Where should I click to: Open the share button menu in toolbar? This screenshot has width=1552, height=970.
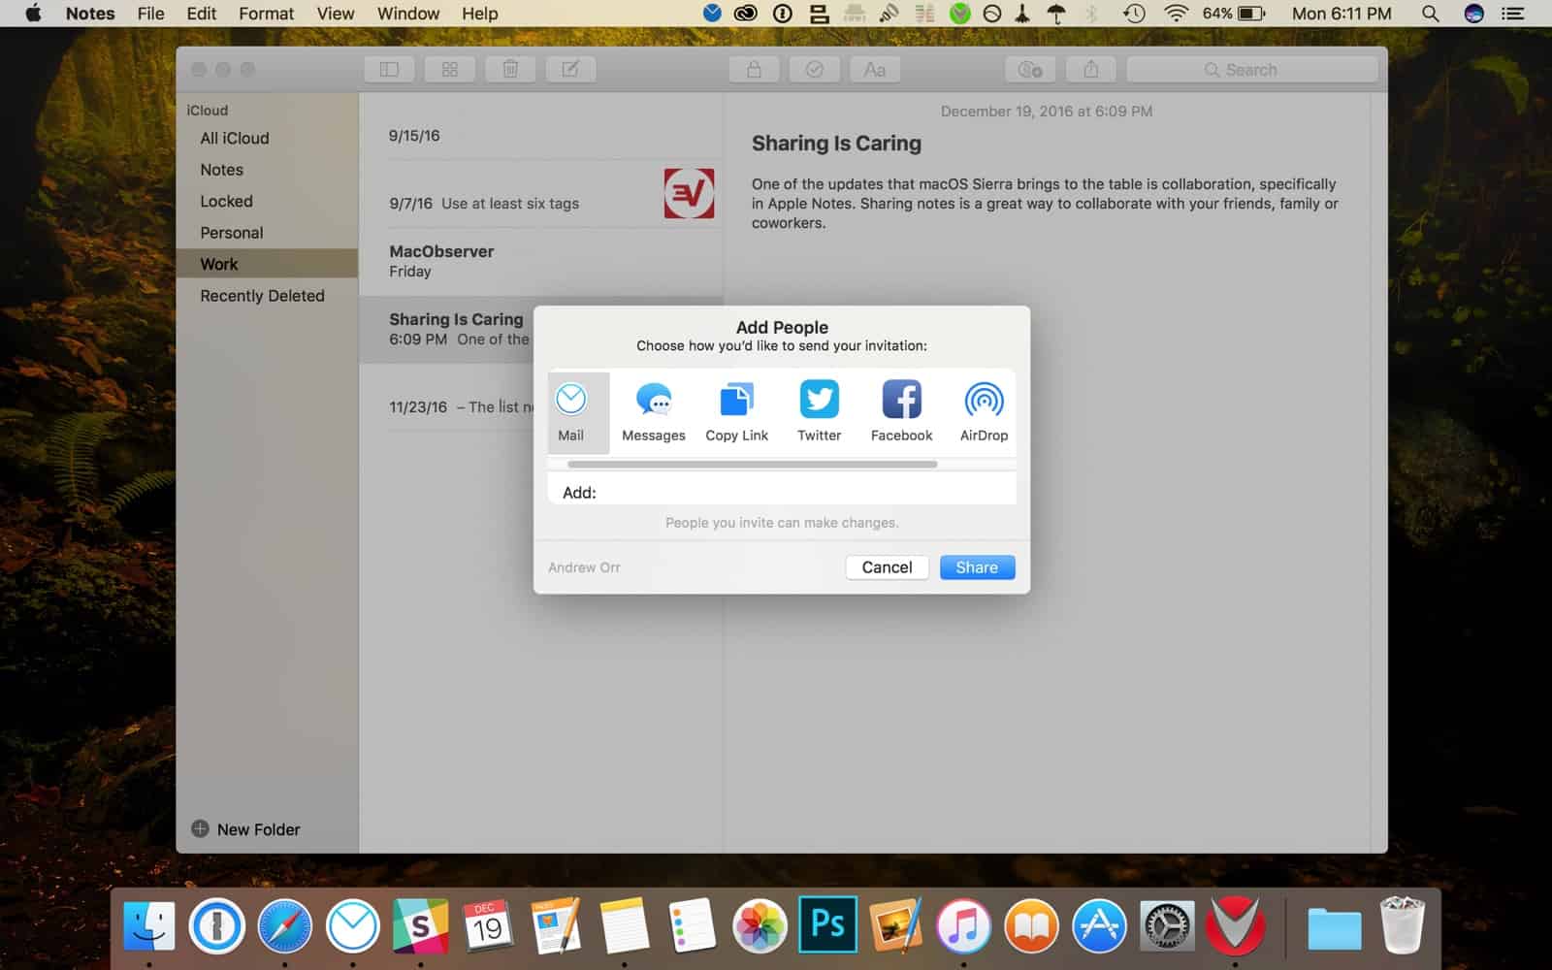1091,70
